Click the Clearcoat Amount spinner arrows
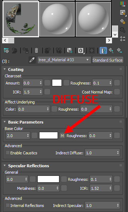The width and height of the screenshot is (128, 212). click(41, 83)
